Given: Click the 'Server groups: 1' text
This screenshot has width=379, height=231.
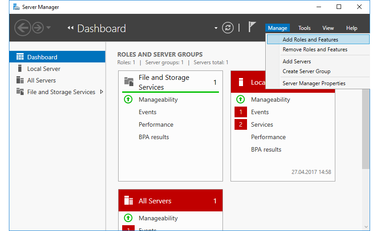Looking at the screenshot, I should (x=165, y=62).
